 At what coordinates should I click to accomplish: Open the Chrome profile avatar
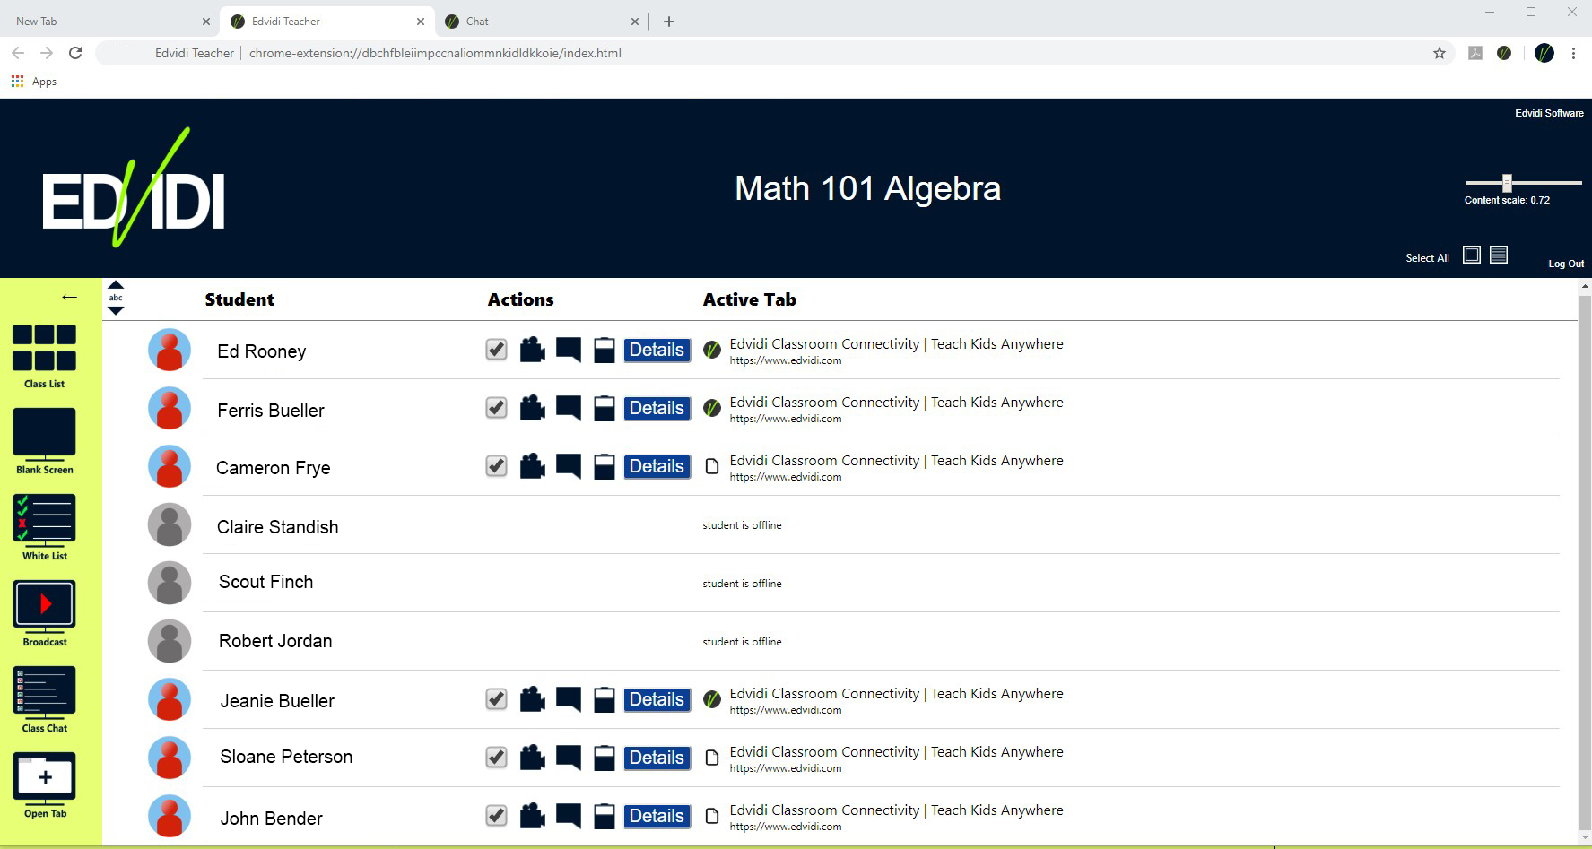pyautogui.click(x=1544, y=54)
